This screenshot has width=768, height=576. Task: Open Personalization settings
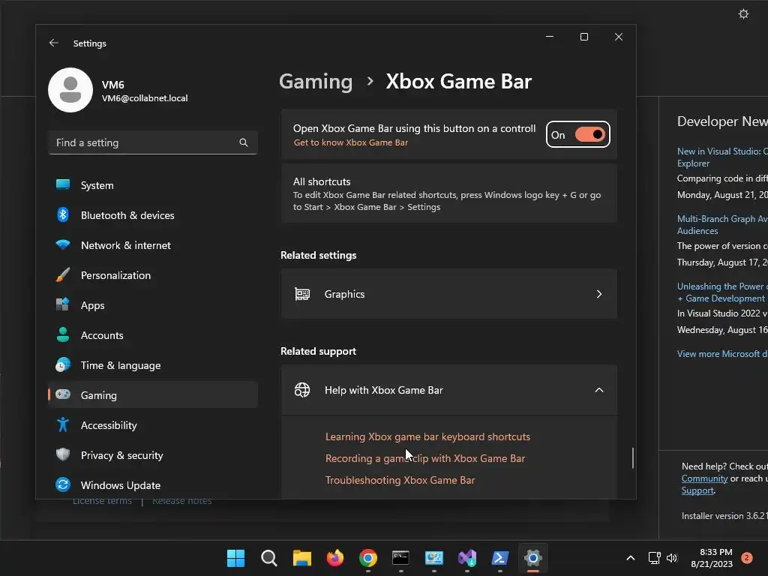pos(153,274)
